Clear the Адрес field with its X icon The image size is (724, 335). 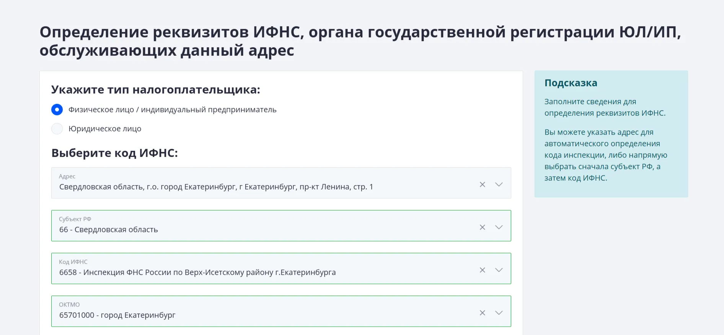click(482, 184)
